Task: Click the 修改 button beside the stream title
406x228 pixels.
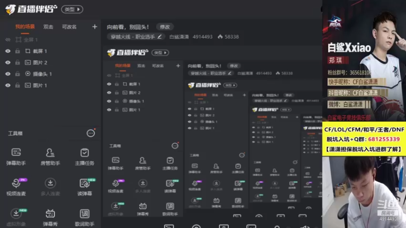Action: [165, 27]
